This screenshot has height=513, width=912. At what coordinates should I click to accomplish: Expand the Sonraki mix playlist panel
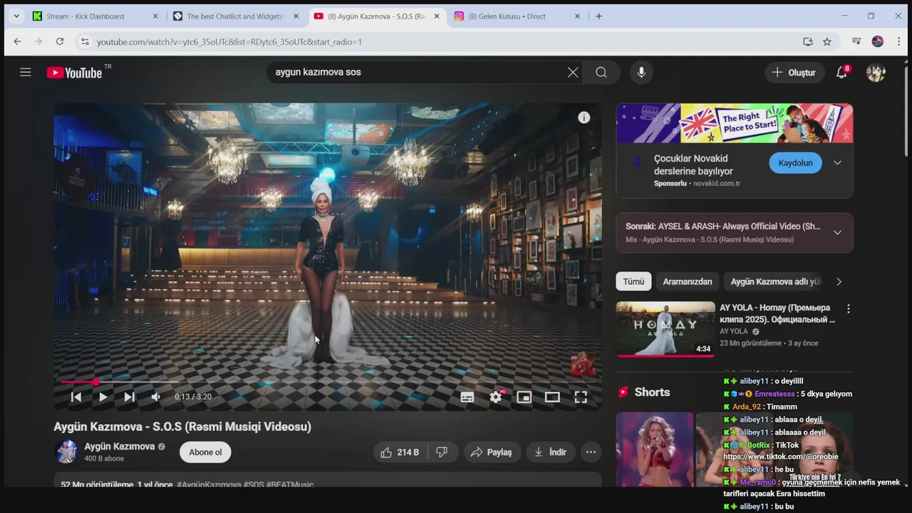tap(837, 232)
